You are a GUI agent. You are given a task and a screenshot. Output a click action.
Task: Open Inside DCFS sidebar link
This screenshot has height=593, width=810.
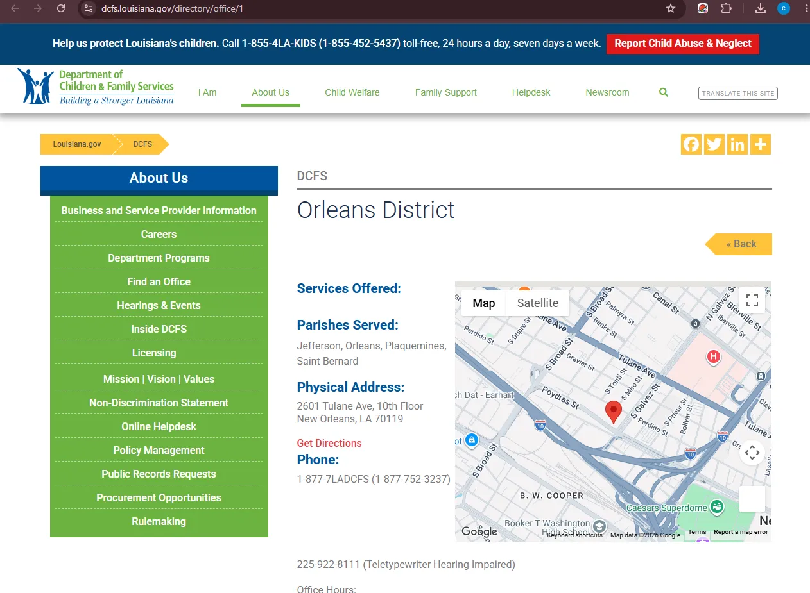tap(159, 329)
